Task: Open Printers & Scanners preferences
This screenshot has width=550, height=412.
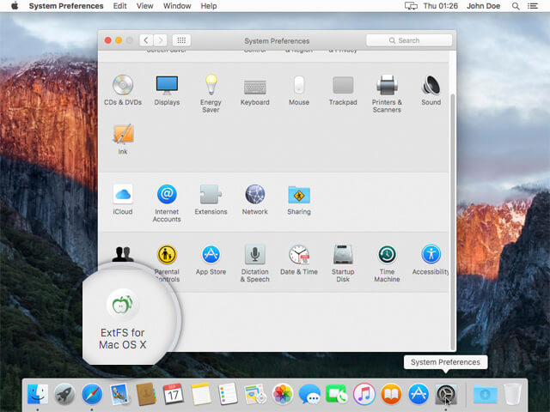Action: tap(387, 85)
